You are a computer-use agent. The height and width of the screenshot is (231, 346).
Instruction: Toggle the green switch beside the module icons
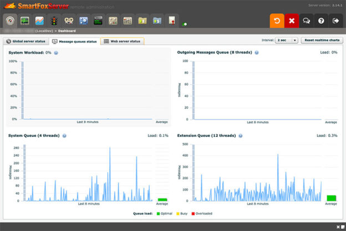click(185, 24)
